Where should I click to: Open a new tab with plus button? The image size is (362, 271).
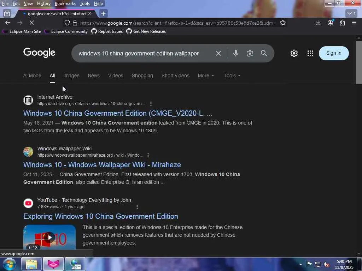coord(104,14)
